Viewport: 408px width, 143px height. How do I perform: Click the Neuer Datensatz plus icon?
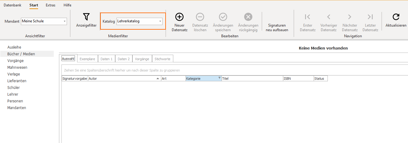(x=179, y=17)
